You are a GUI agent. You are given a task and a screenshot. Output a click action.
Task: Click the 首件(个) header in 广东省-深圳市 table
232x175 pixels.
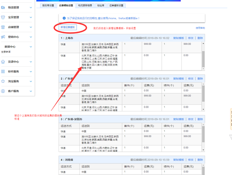click(x=129, y=126)
